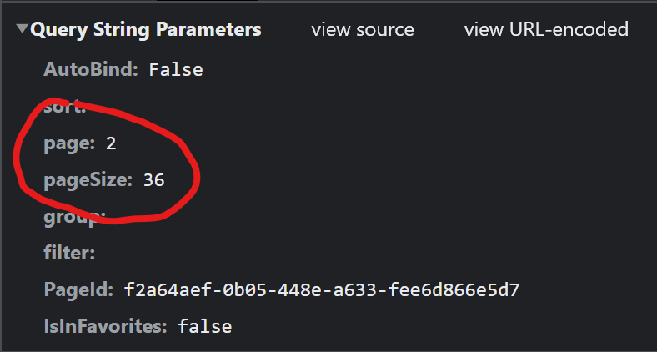Click the page parameter name
This screenshot has height=352, width=657.
68,143
